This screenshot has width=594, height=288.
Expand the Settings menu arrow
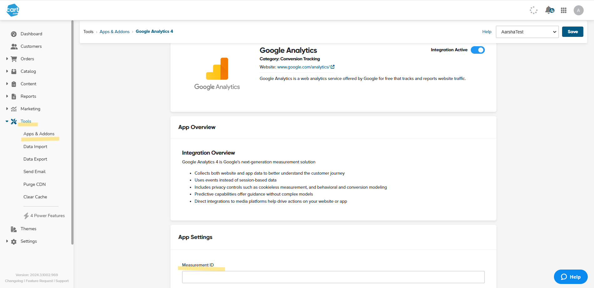tap(7, 241)
